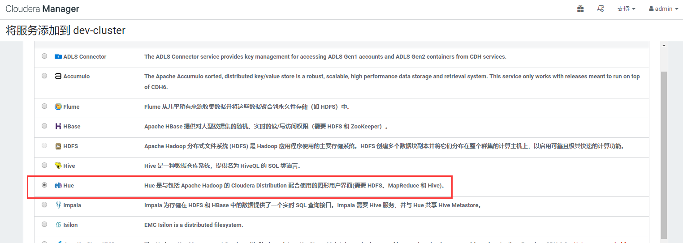
Task: Click the Hue service name
Action: tap(69, 186)
